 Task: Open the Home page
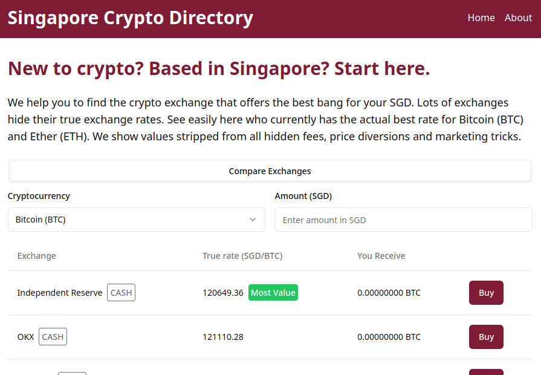coord(481,18)
